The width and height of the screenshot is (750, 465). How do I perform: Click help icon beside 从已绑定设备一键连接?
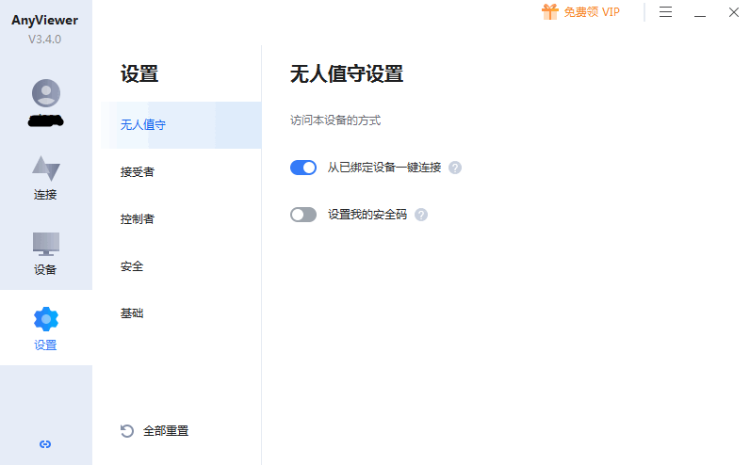coord(455,168)
